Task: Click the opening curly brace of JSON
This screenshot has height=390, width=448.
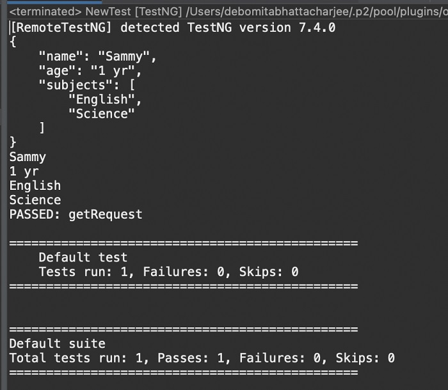Action: 13,42
